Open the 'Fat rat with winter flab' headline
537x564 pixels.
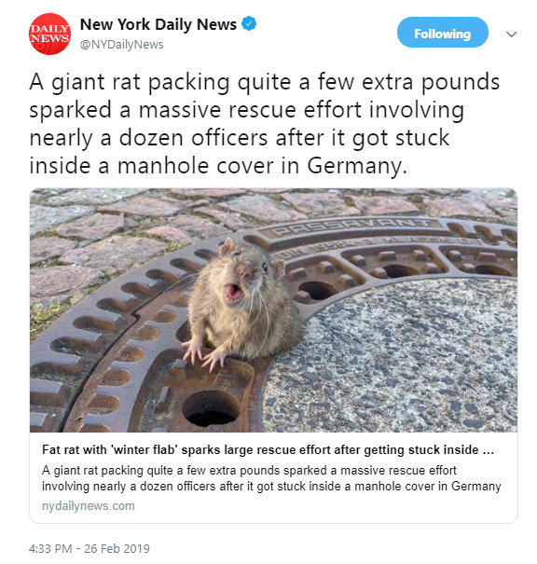pyautogui.click(x=268, y=449)
